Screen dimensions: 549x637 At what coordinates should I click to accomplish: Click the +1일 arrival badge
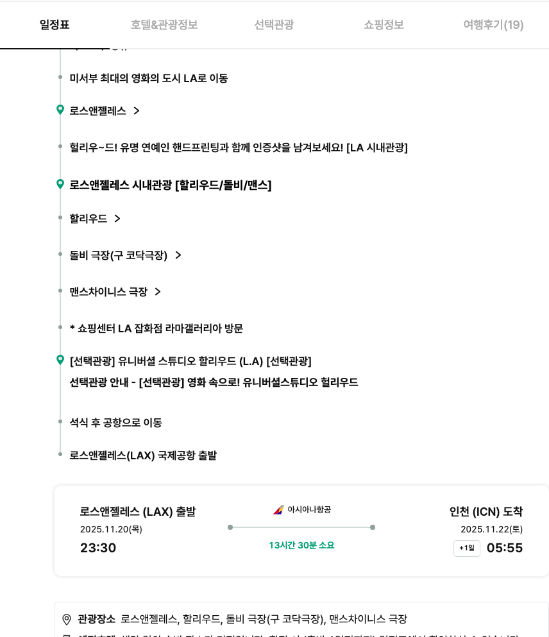(467, 548)
